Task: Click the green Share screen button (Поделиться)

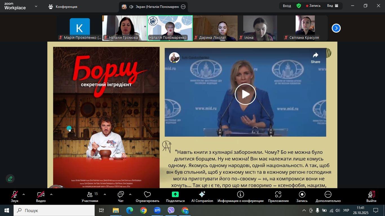Action: point(175,197)
